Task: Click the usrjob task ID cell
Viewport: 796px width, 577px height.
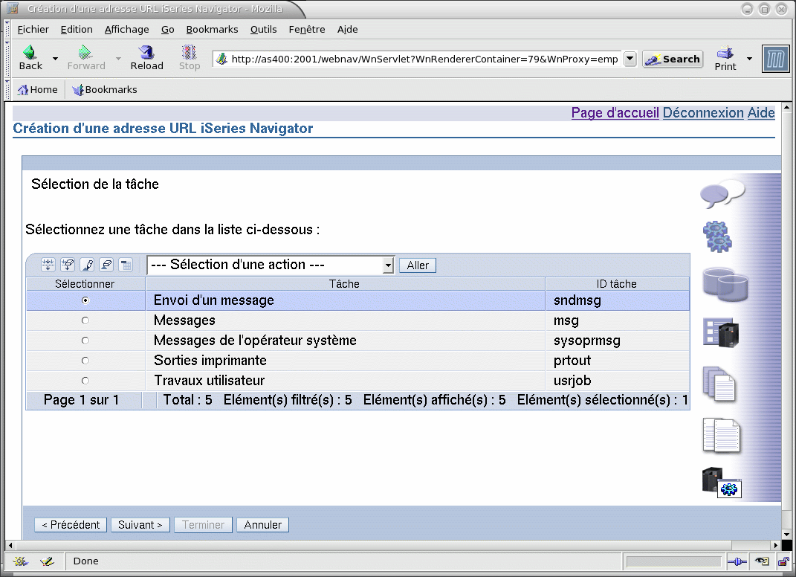Action: pos(618,381)
